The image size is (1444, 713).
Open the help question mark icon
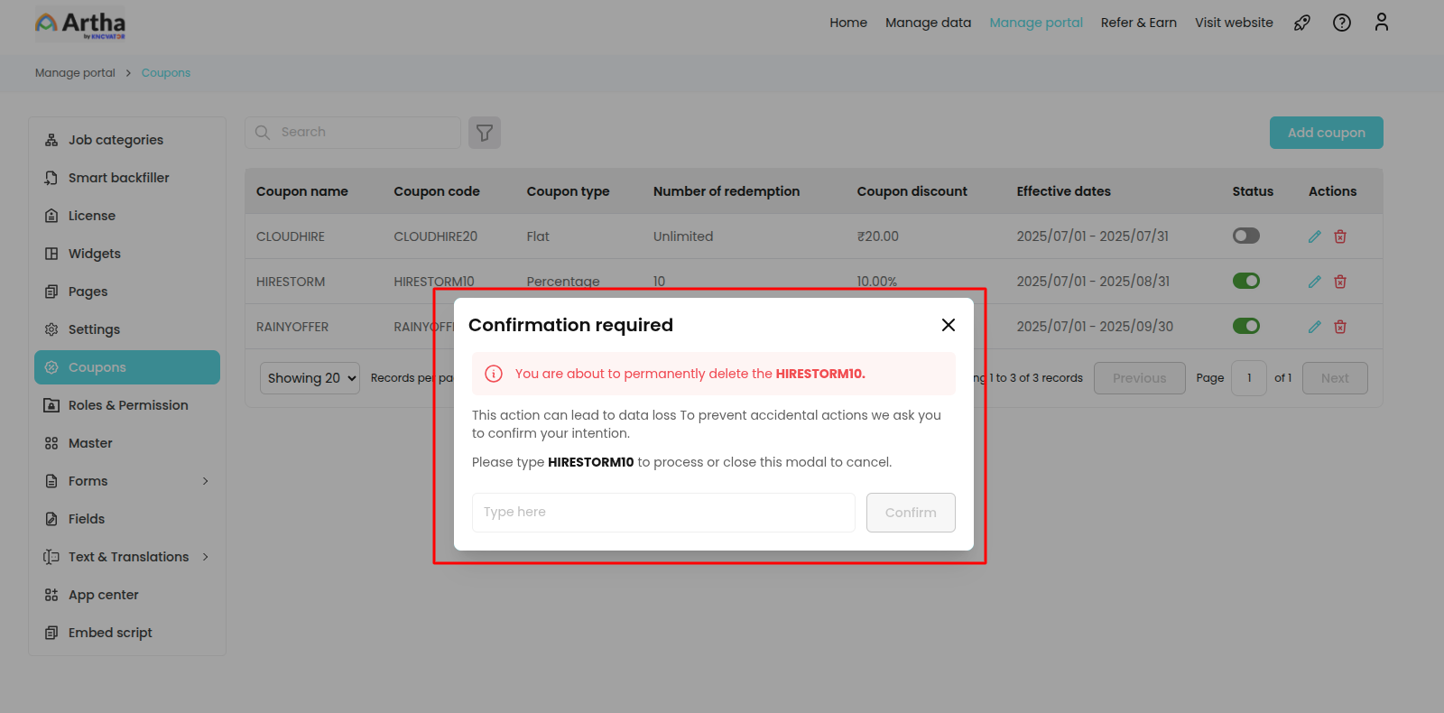coord(1342,23)
